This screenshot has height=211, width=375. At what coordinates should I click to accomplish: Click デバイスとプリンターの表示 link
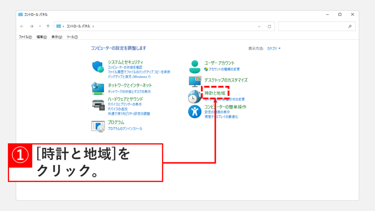coord(125,104)
